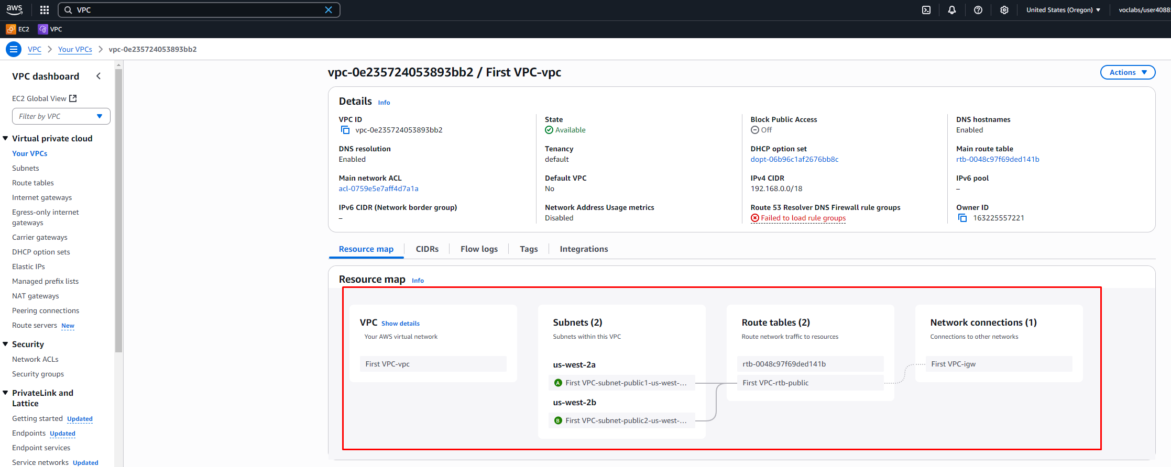Open Peering connections in the sidebar
This screenshot has width=1171, height=467.
[x=46, y=310]
